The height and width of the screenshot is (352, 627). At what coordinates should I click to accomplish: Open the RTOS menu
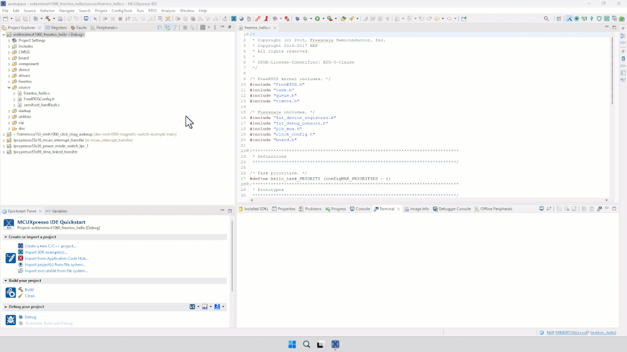pyautogui.click(x=153, y=11)
